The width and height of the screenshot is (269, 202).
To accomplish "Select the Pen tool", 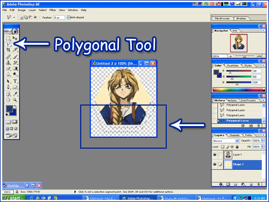I will pos(8,87).
